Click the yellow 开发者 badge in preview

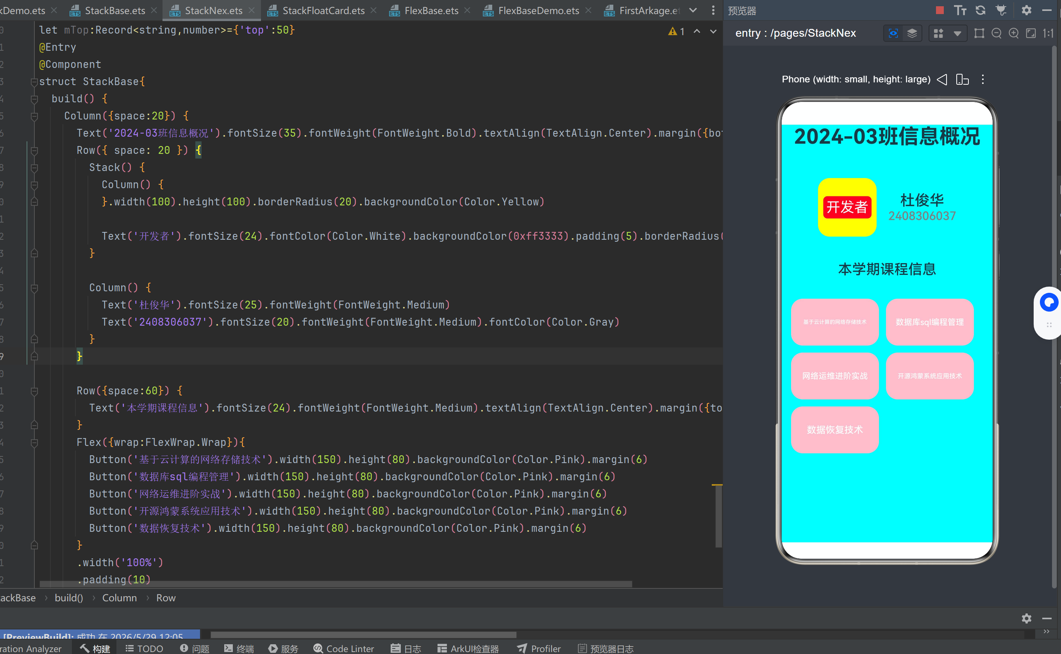[x=847, y=207]
